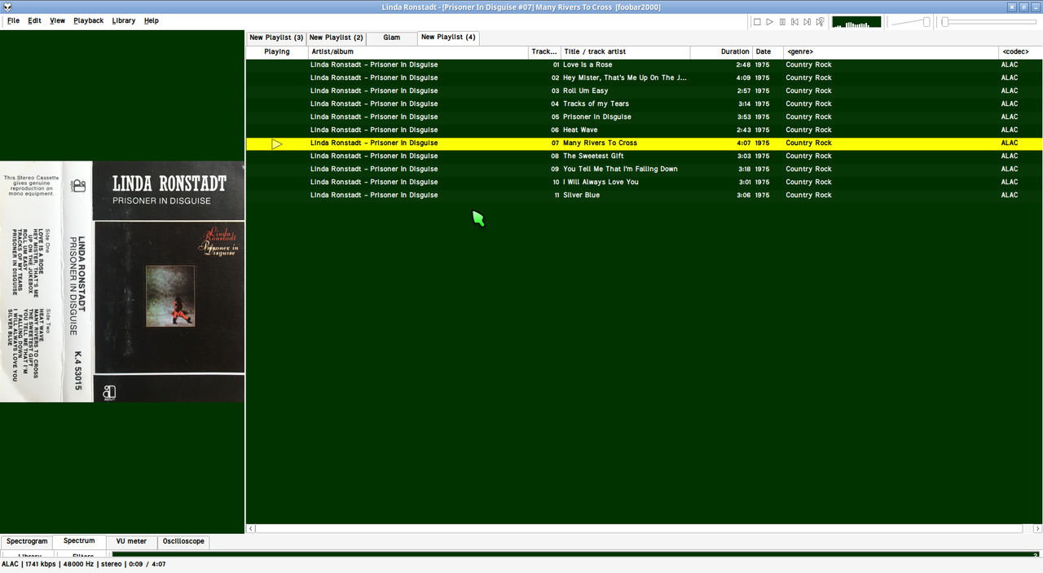
Task: Click the mini spectrum visualization in toolbar
Action: (856, 22)
